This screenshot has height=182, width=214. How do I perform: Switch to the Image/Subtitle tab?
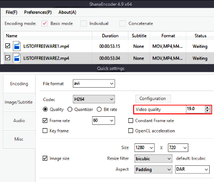(x=19, y=102)
